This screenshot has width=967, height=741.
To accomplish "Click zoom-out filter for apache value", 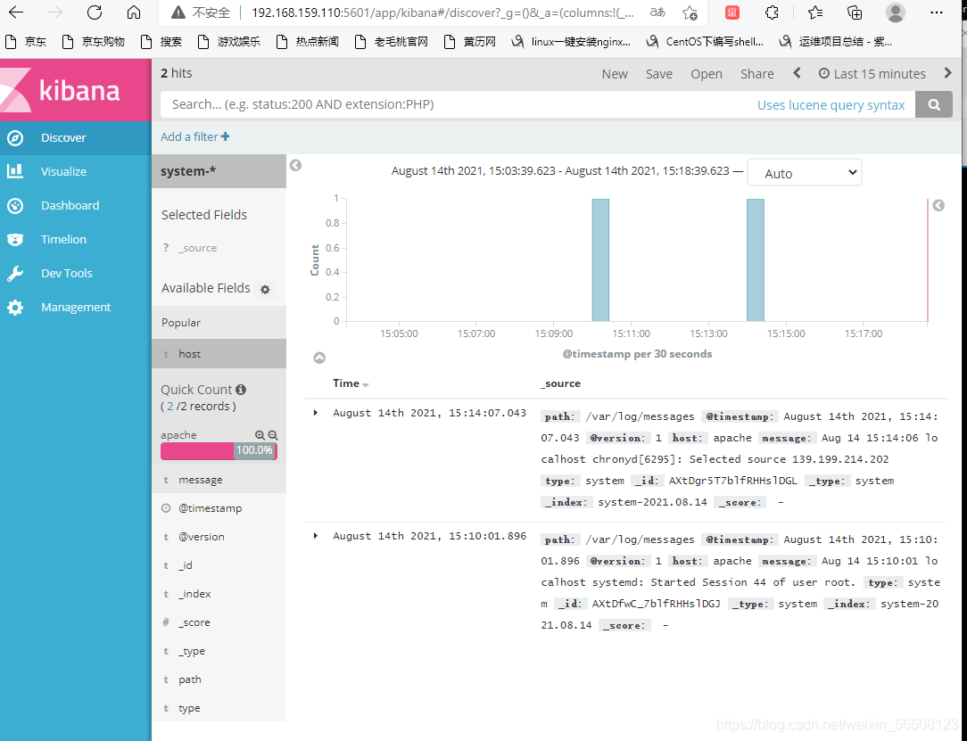I will point(273,435).
